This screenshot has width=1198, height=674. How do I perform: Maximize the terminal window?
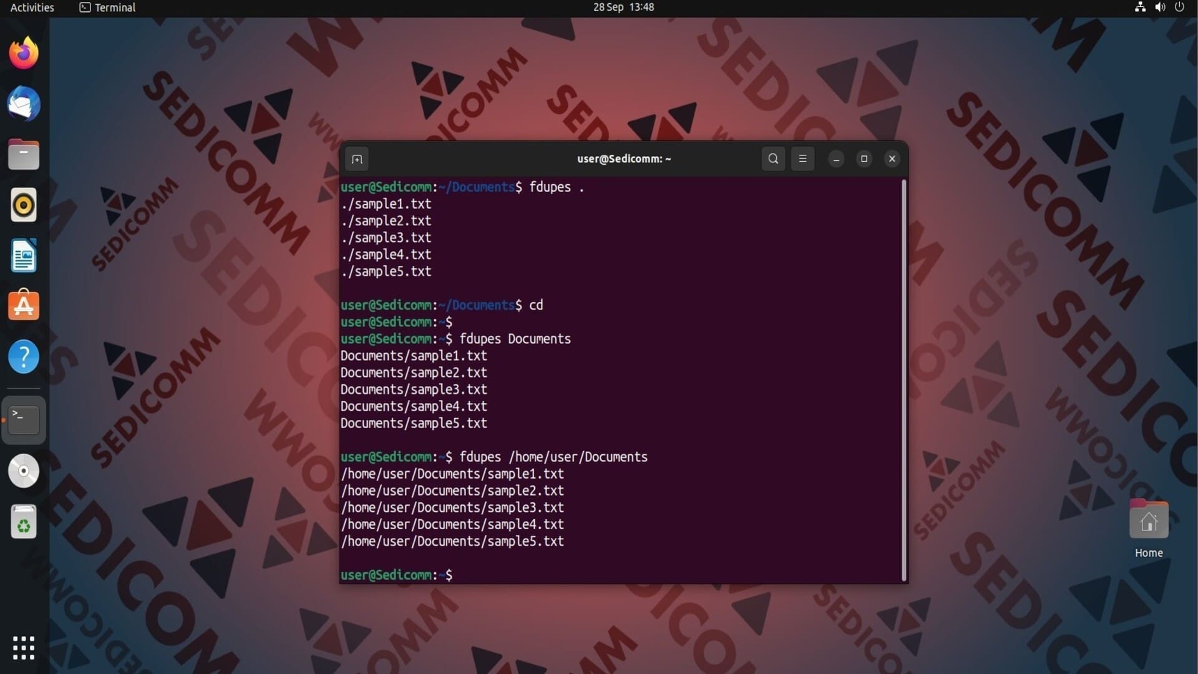click(x=864, y=159)
